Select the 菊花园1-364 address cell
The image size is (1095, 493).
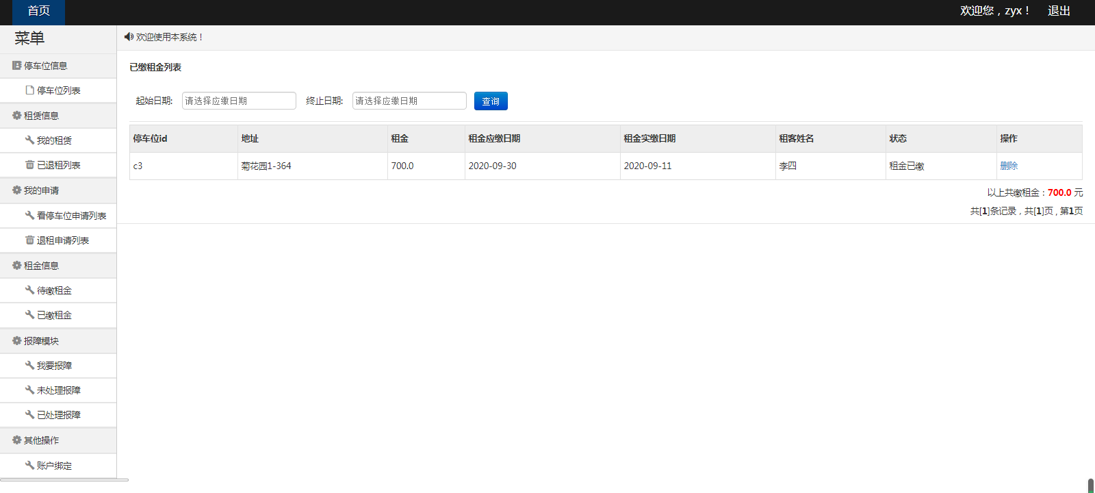[313, 166]
